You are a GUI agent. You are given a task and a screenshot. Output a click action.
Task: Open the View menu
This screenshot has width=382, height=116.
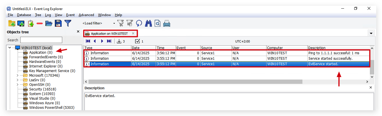point(58,15)
